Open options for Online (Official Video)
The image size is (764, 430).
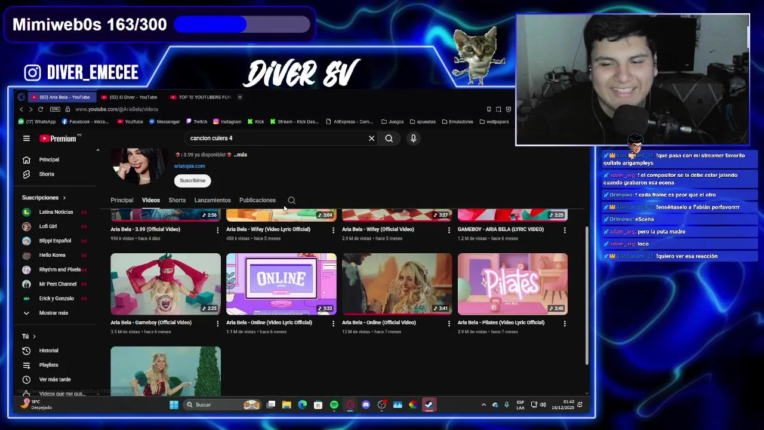click(449, 323)
